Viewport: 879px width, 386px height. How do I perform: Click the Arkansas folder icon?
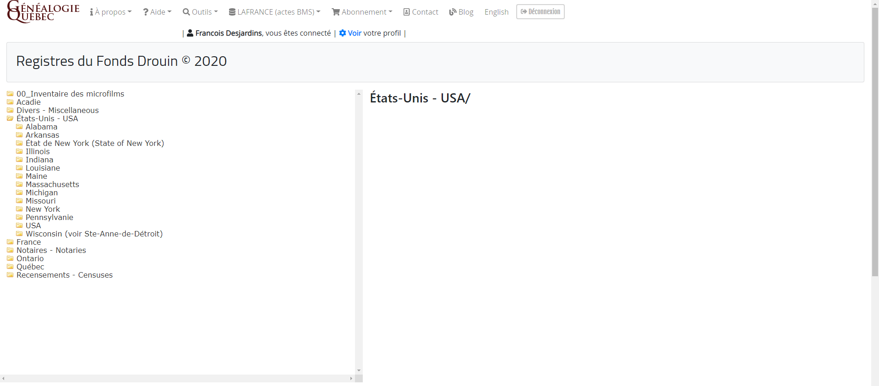tap(19, 135)
